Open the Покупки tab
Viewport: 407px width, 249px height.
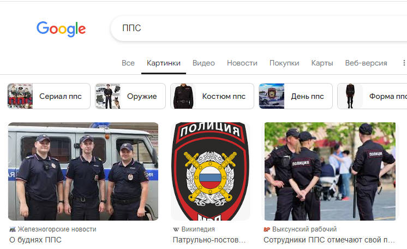[x=284, y=63]
